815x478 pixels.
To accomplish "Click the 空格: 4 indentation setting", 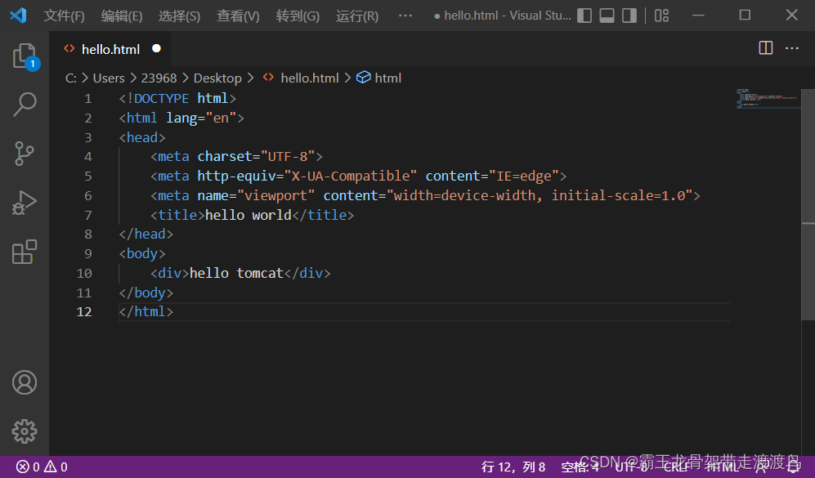I will (580, 467).
